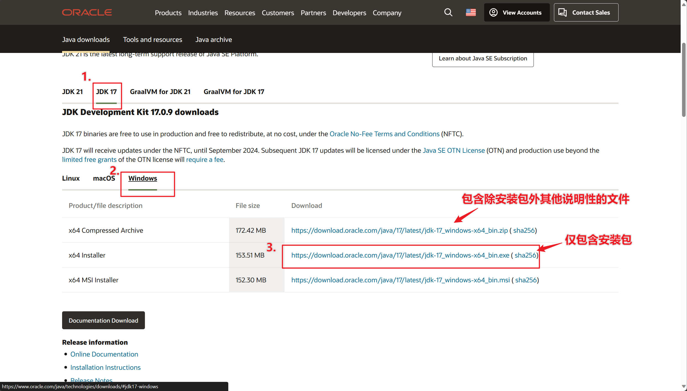Expand the Industries navigation menu
The height and width of the screenshot is (391, 687).
click(203, 13)
